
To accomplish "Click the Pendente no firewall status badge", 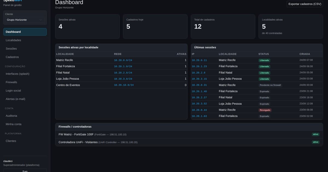I will pyautogui.click(x=270, y=85).
